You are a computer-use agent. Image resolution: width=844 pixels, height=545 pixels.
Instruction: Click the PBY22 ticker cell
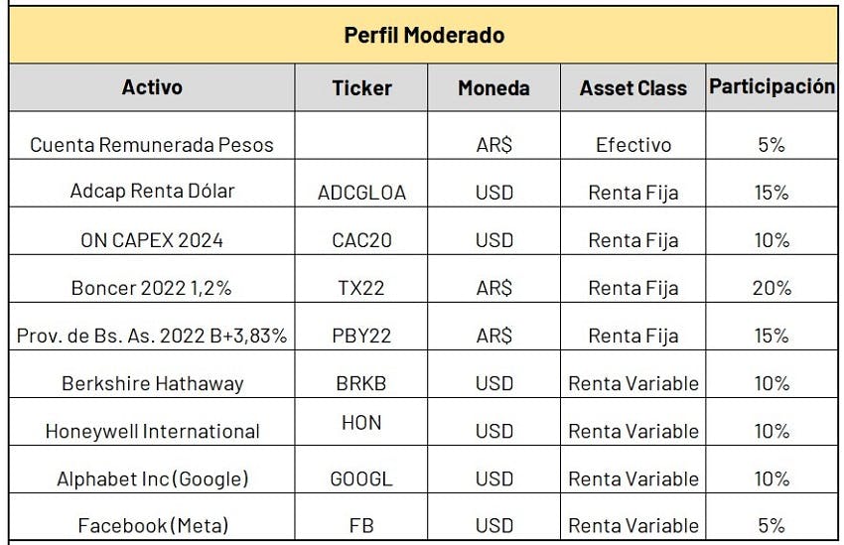(361, 327)
